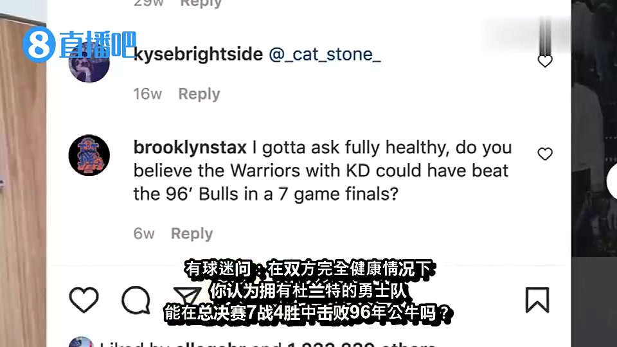View the others who liked the post
Screen dimensions: 617x347
pyautogui.click(x=361, y=344)
